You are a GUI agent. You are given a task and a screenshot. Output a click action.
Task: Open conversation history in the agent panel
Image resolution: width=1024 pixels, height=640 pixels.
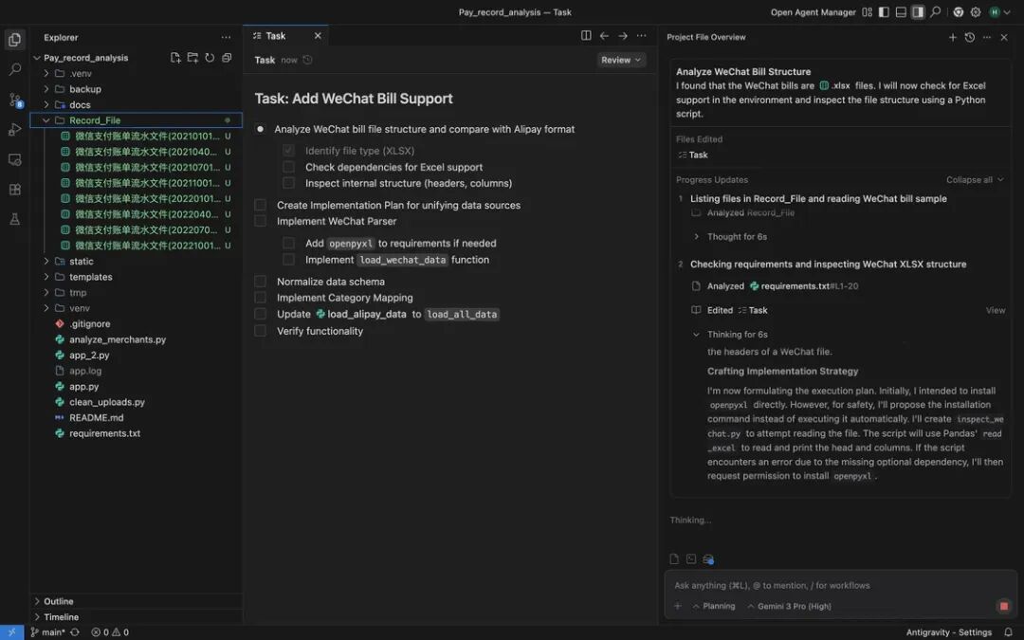coord(970,37)
